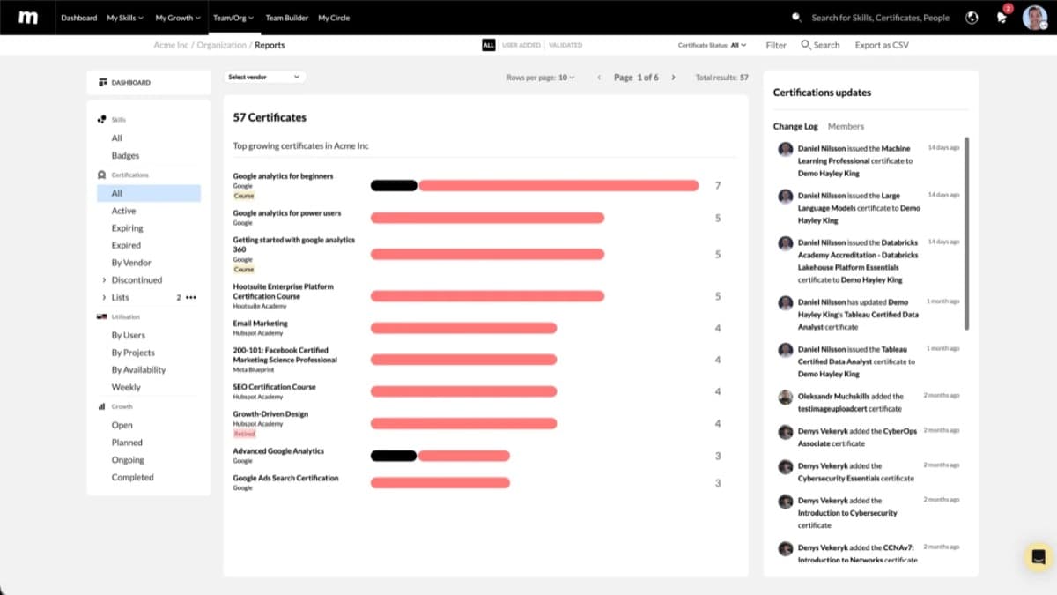Click the Dashboard panel icon in the sidebar
Viewport: 1057px width, 595px height.
[x=103, y=83]
